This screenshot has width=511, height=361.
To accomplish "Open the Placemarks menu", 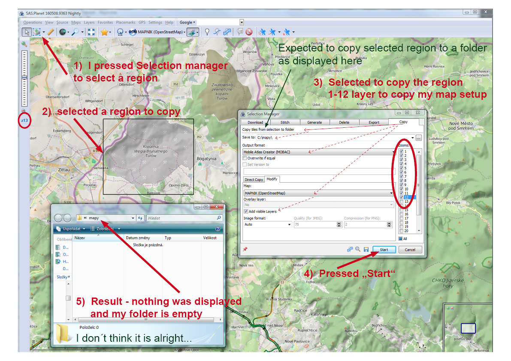I will 125,22.
